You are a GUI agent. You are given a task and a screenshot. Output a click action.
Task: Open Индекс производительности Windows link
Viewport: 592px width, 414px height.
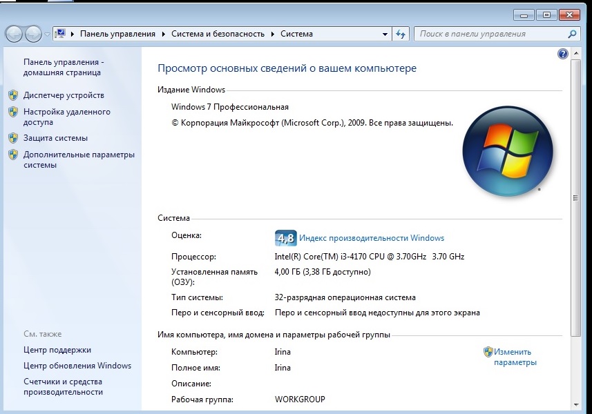click(x=372, y=238)
